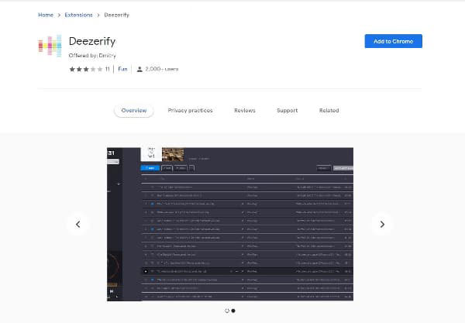Click the 'Offered by: Dmitry' text
Screen dimensions: 465x323
(92, 56)
